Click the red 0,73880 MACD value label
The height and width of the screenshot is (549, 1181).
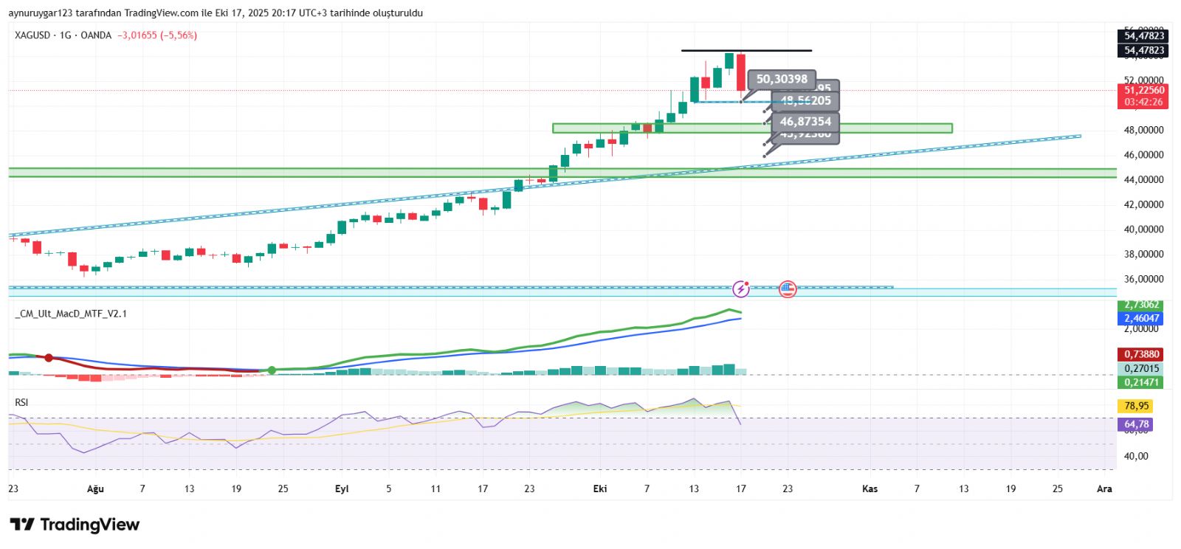1141,354
